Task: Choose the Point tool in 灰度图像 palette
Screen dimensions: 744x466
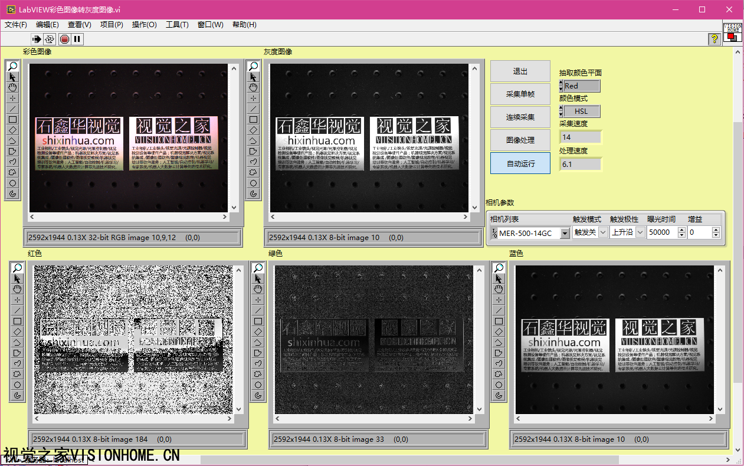Action: click(253, 98)
